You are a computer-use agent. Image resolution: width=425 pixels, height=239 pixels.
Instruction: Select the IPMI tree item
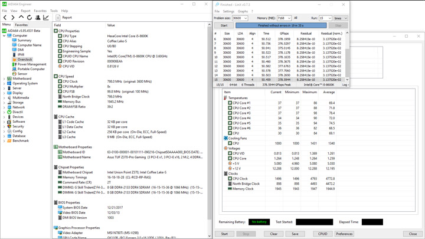(21, 54)
